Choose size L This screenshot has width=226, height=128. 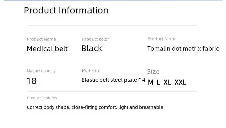pos(158,82)
